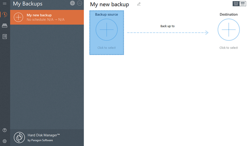This screenshot has width=249, height=146.
Task: Remove backup with minus icon
Action: pos(79,3)
